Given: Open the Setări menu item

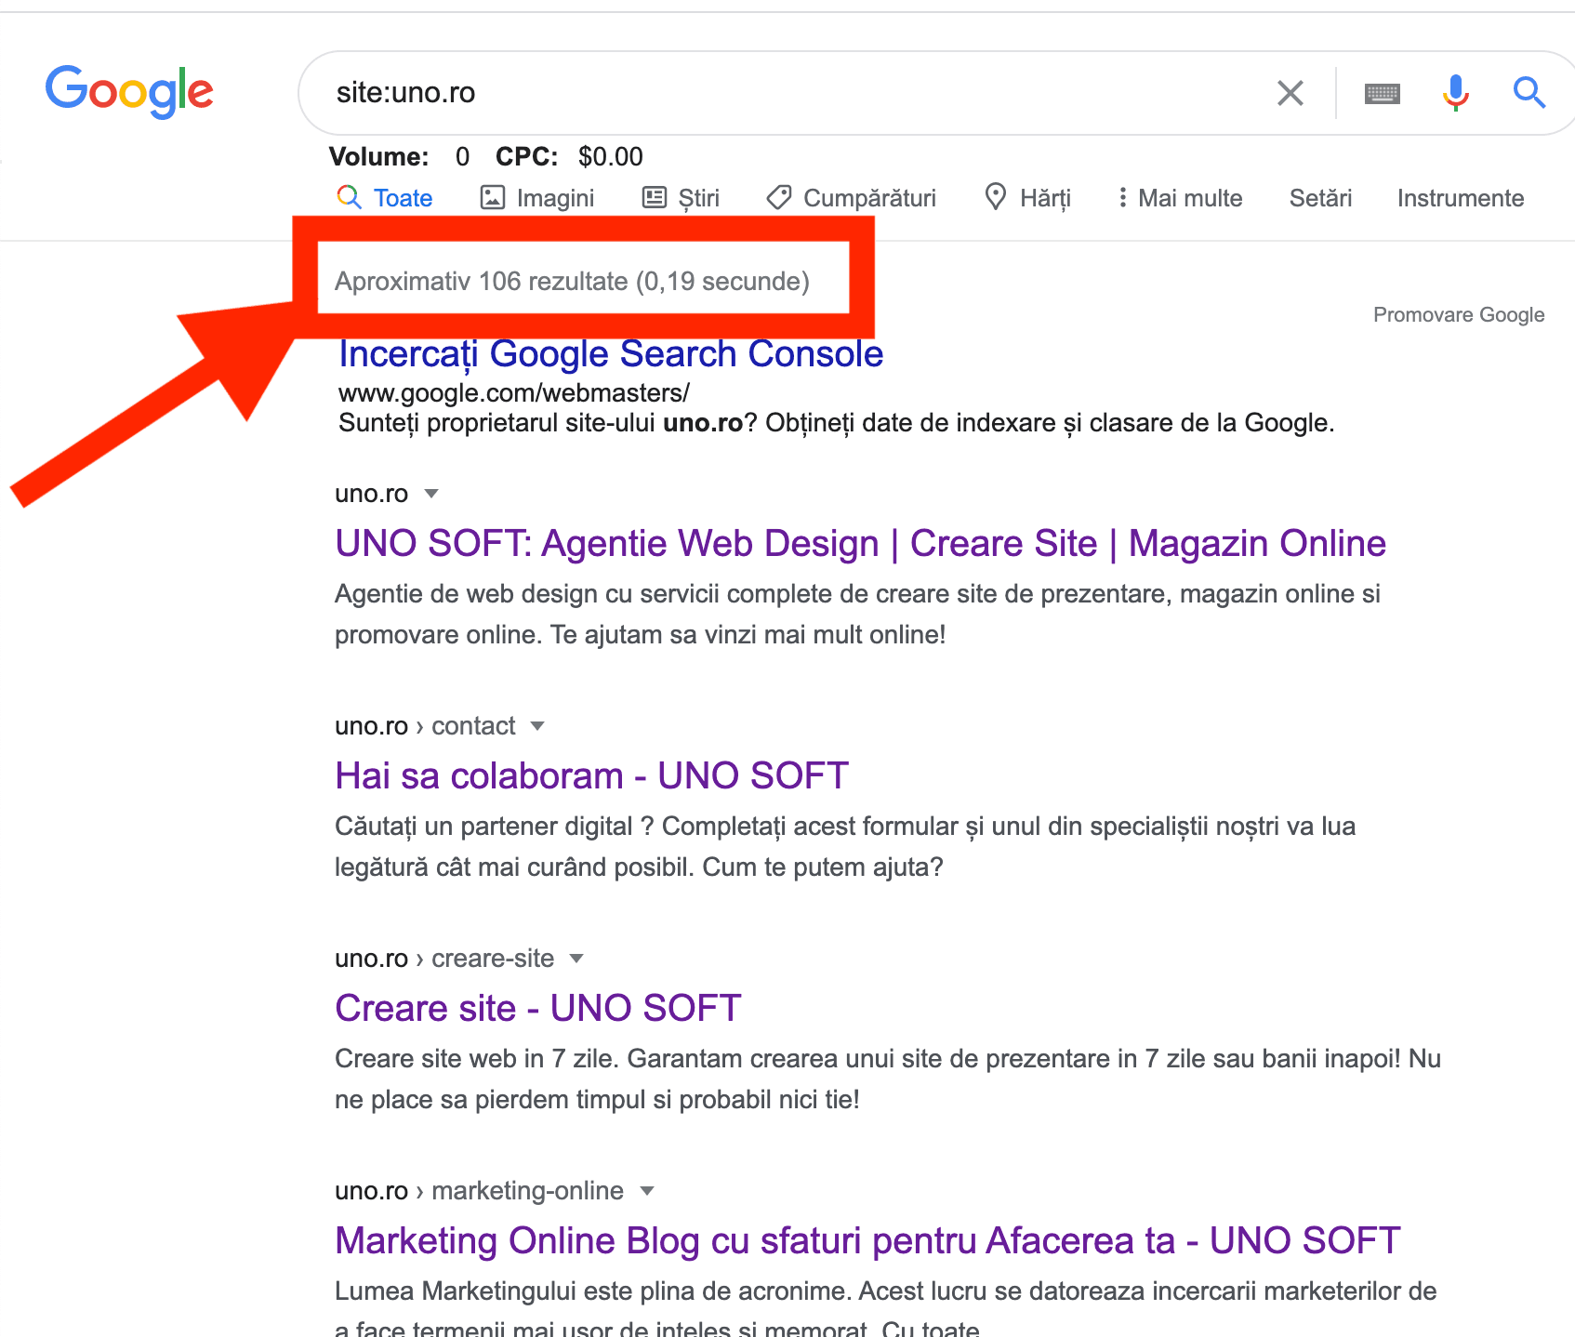Looking at the screenshot, I should [1320, 197].
